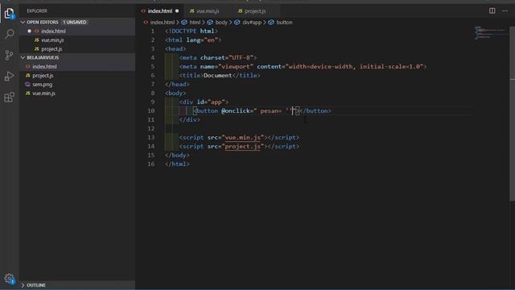
Task: Open the Run and Debug view
Action: [10, 76]
